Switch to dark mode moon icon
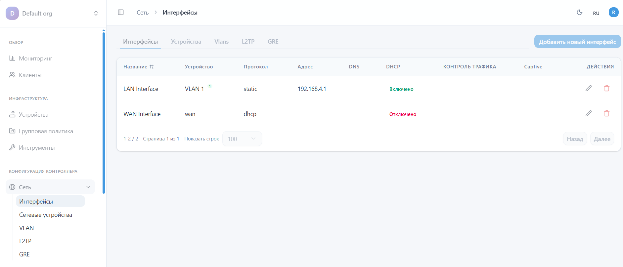Screen dimensions: 623x267 [x=579, y=13]
